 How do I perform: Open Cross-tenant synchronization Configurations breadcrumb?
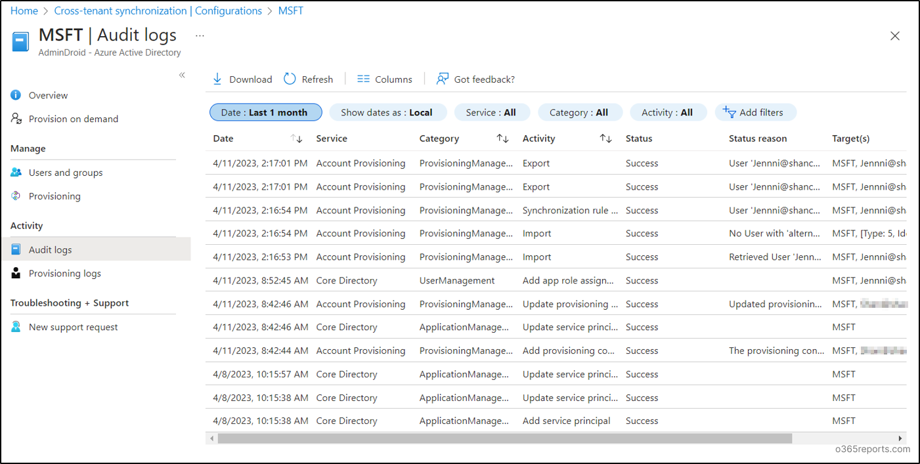(x=158, y=11)
